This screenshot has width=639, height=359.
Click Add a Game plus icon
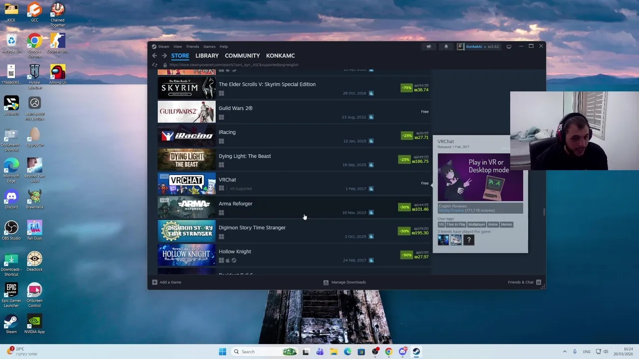pyautogui.click(x=155, y=282)
